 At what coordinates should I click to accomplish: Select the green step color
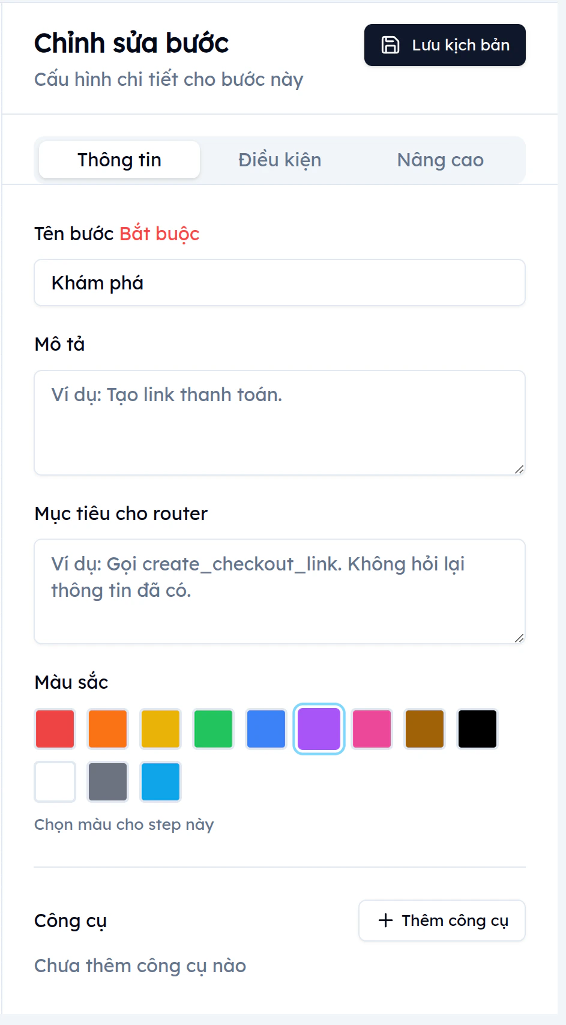point(213,728)
